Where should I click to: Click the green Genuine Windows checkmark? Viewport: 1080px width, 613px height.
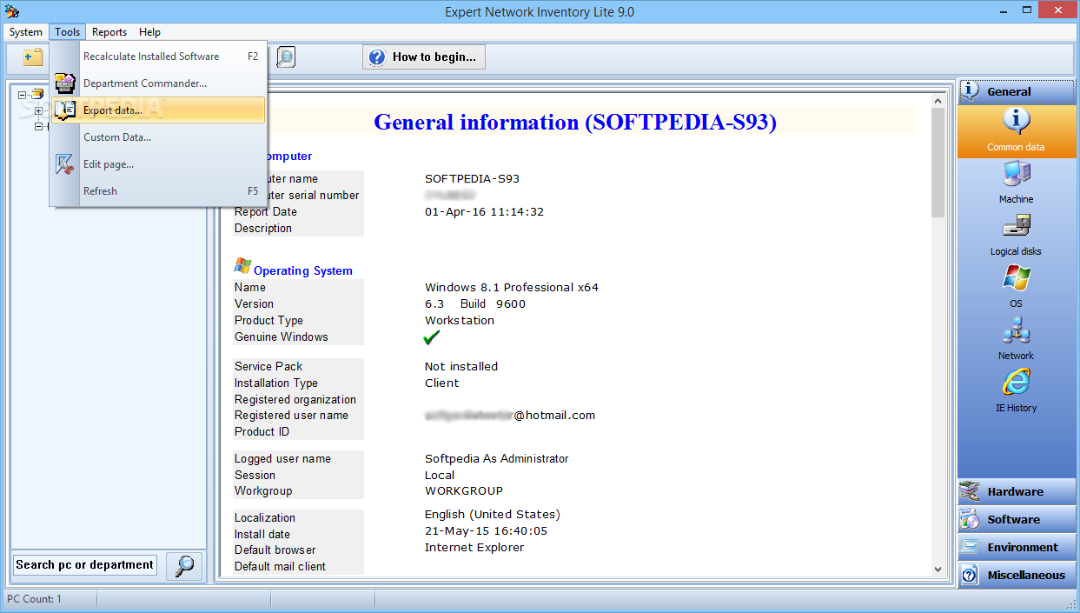(x=432, y=337)
